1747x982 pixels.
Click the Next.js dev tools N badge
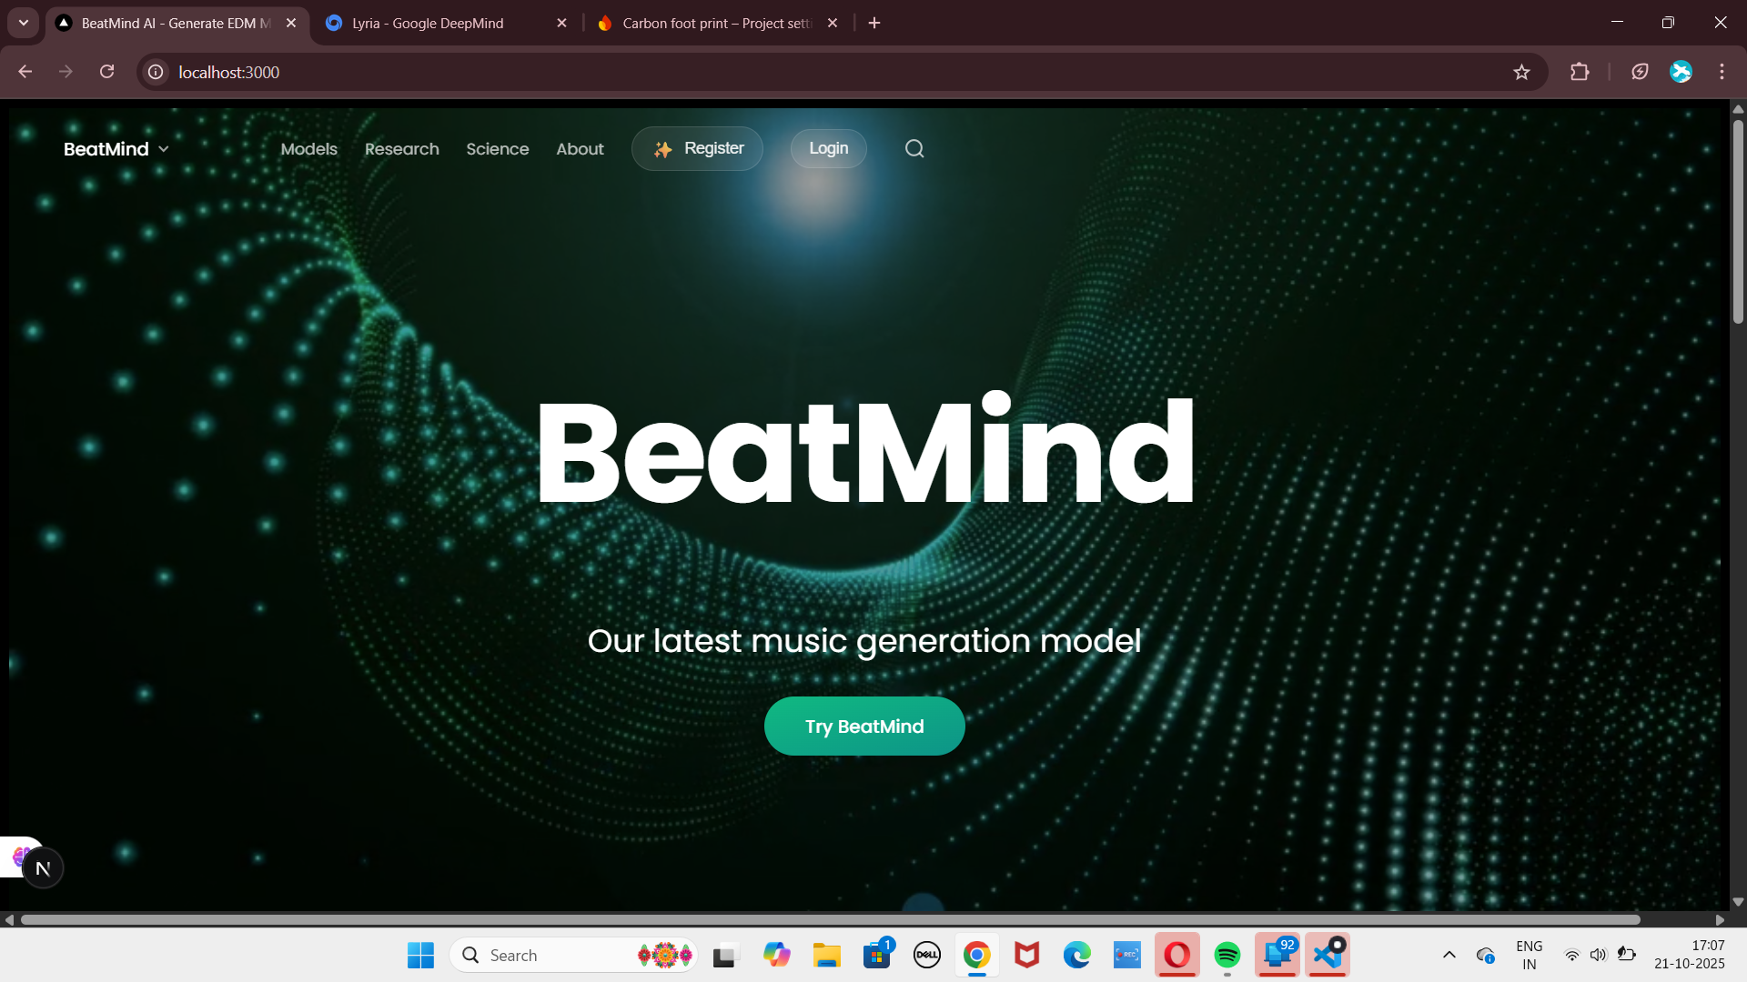[x=43, y=868]
